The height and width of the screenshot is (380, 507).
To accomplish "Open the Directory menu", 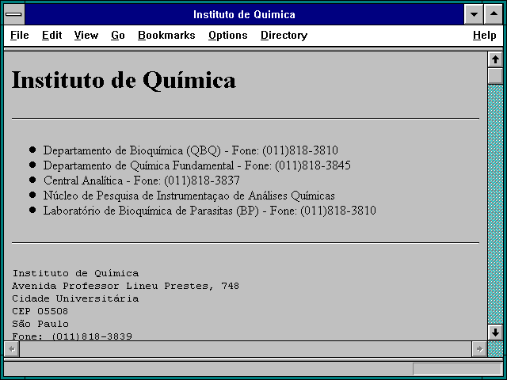I will tap(284, 35).
